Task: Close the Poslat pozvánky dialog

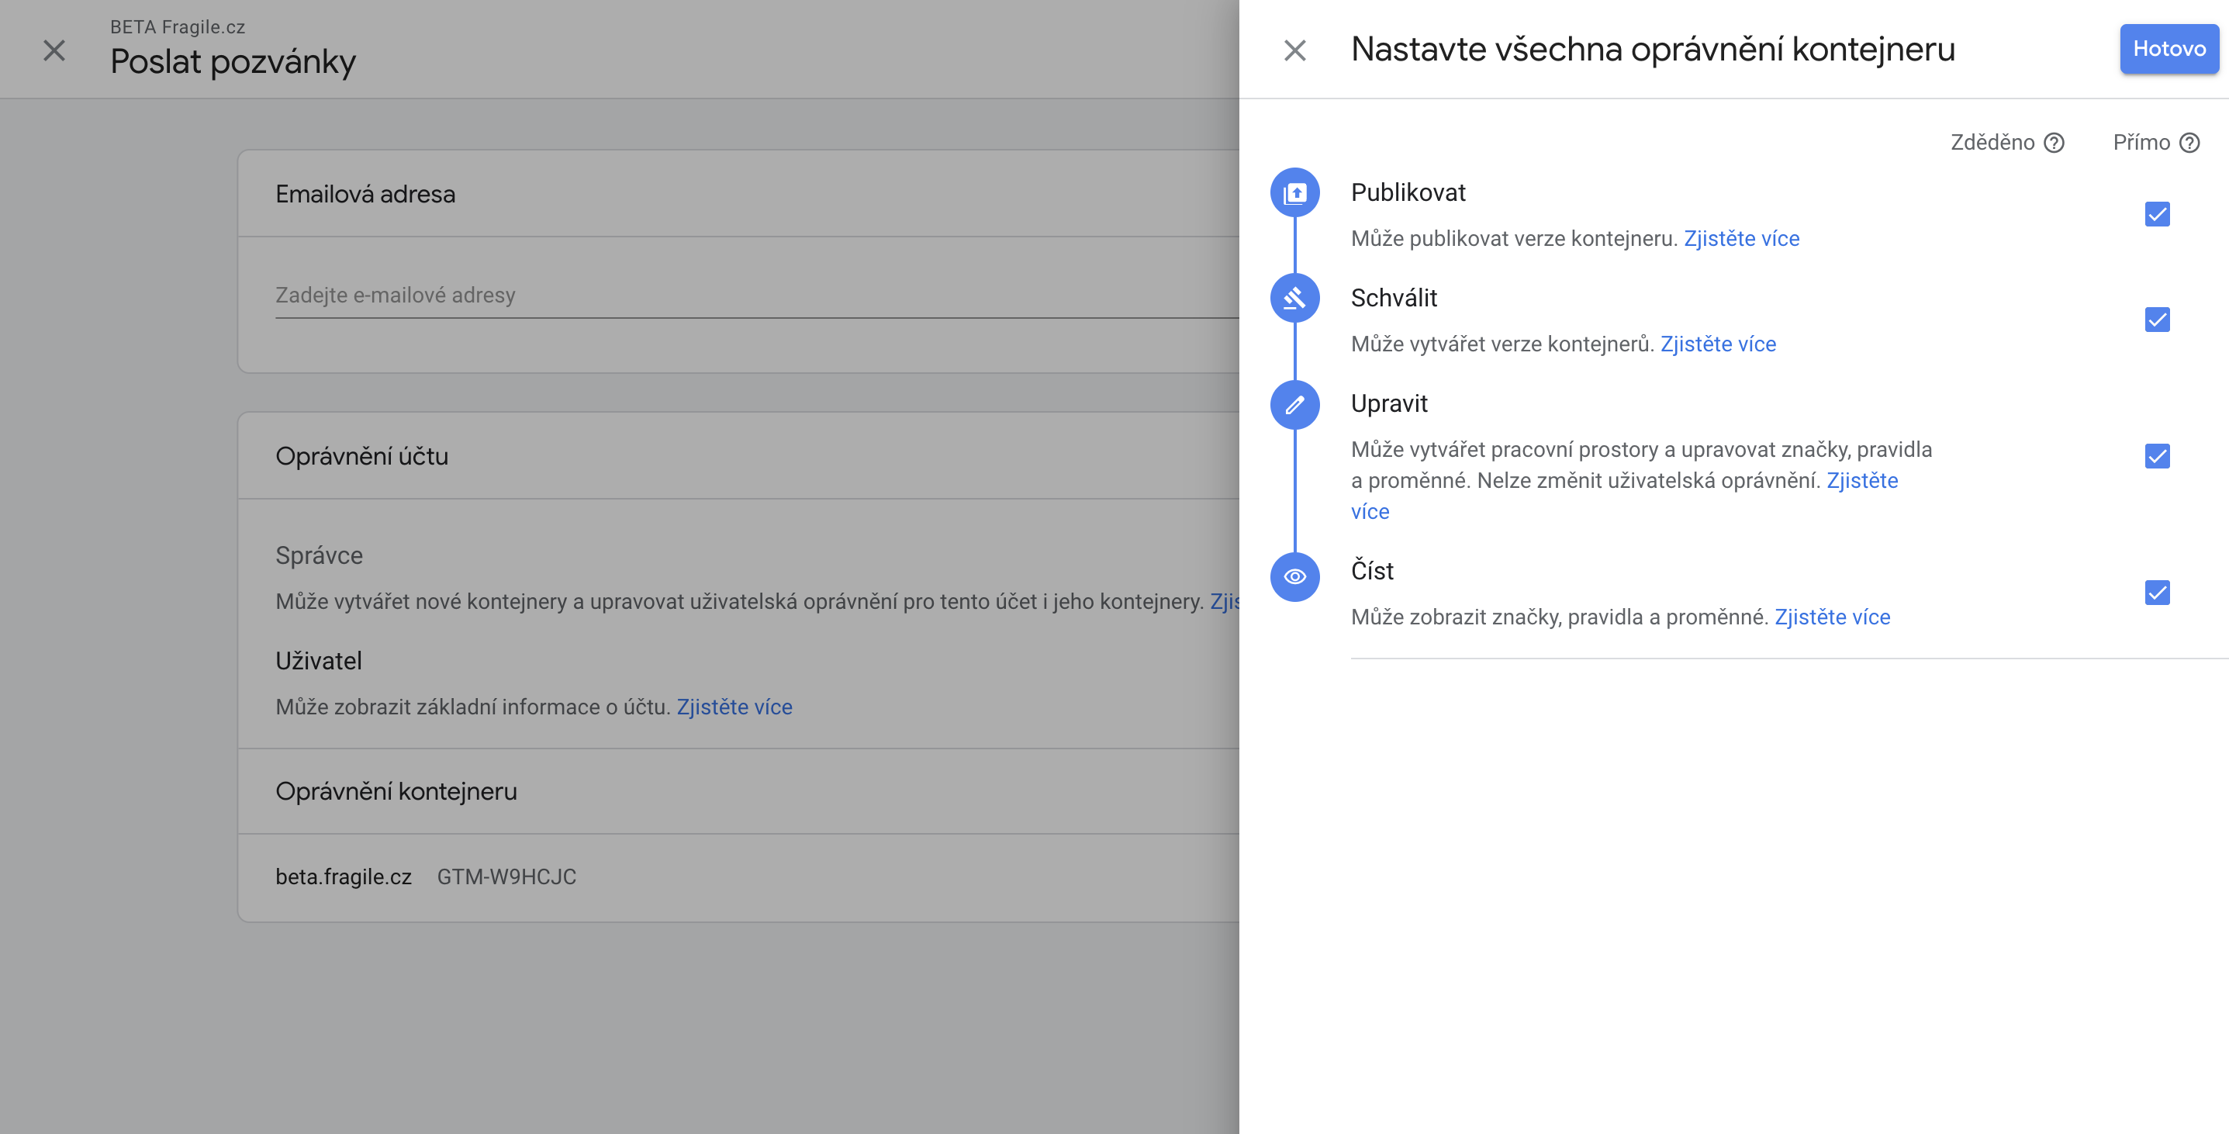Action: pos(54,50)
